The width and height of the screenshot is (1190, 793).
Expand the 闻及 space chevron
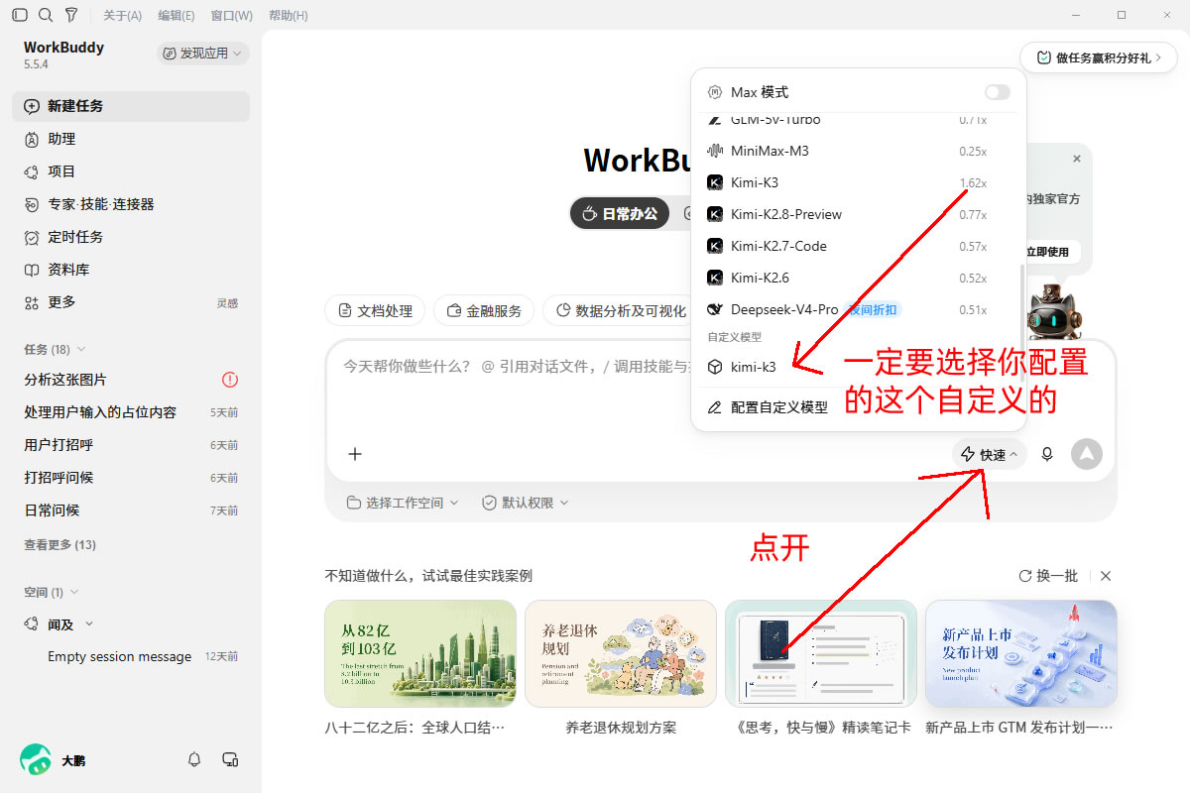[89, 624]
